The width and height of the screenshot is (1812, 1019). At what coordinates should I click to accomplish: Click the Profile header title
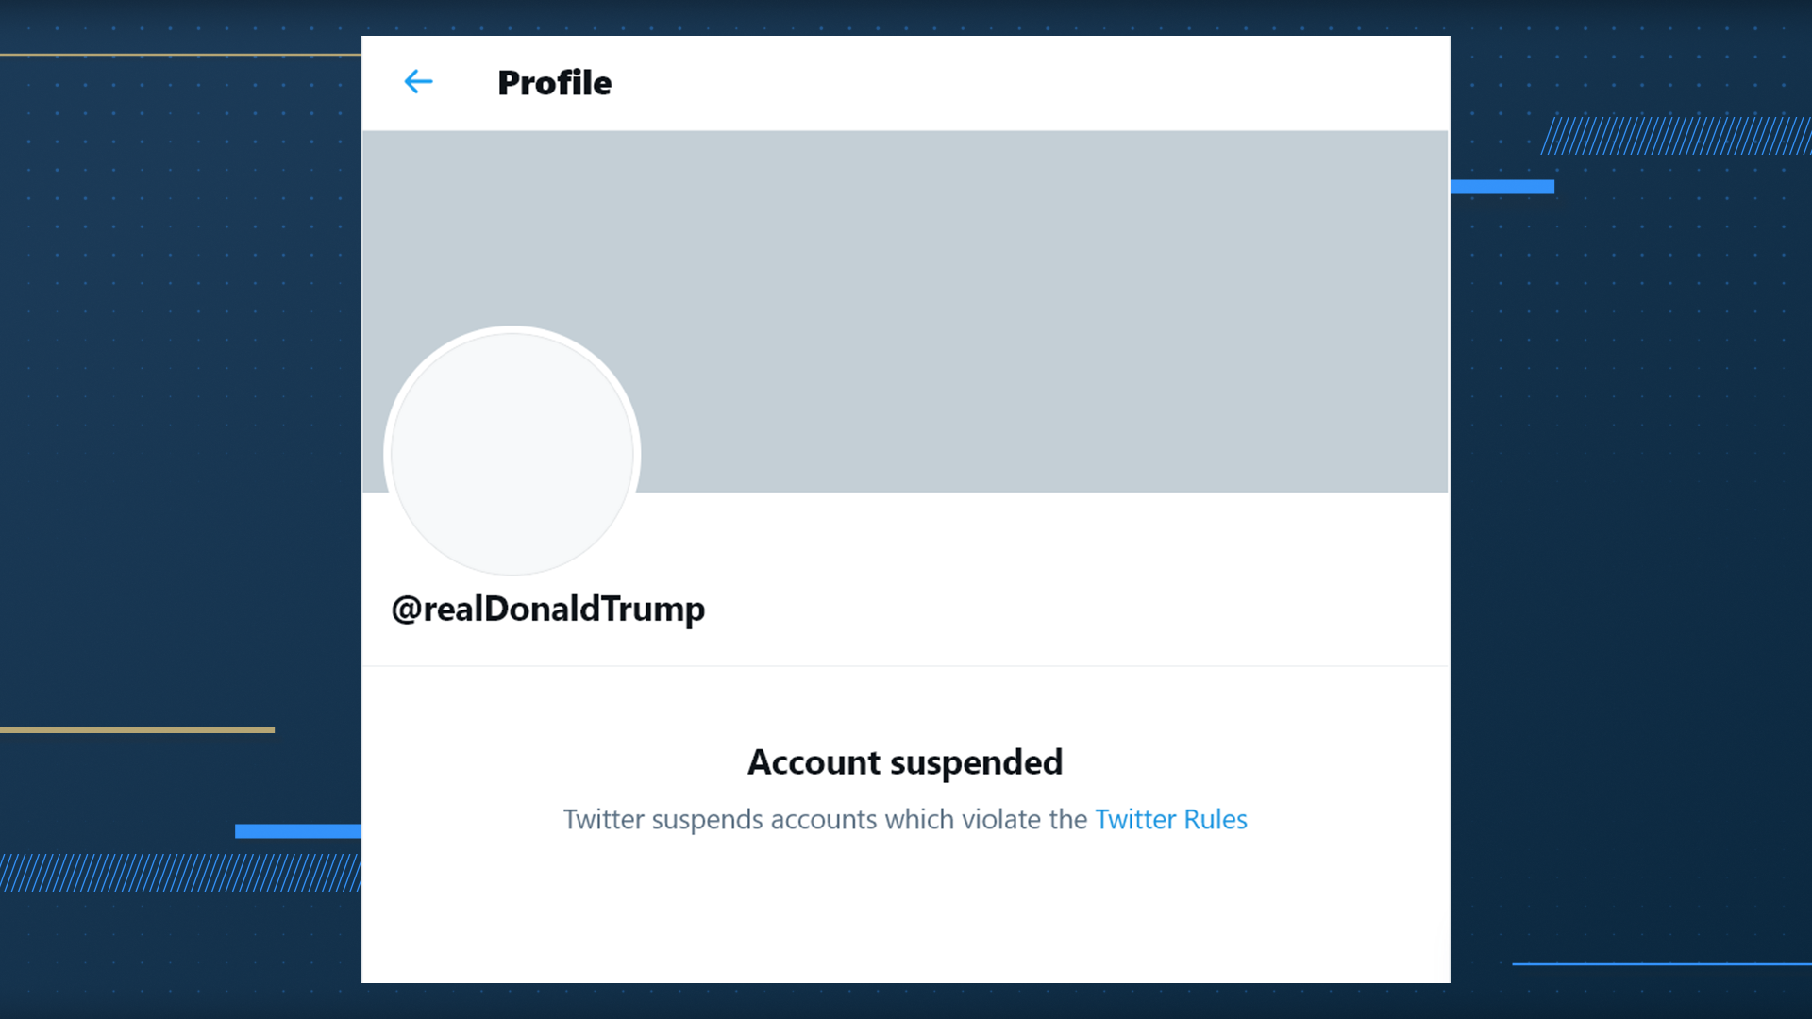click(554, 83)
